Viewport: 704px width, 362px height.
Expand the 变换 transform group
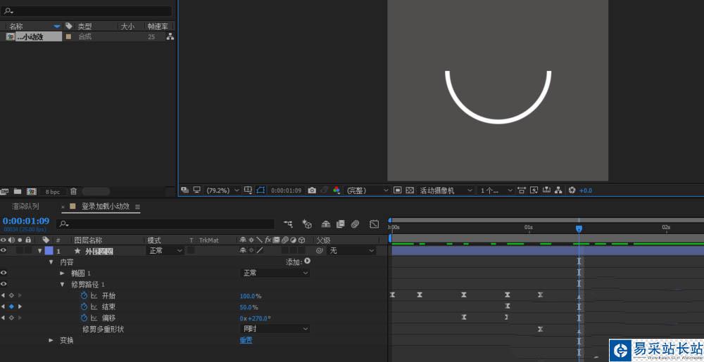point(51,340)
